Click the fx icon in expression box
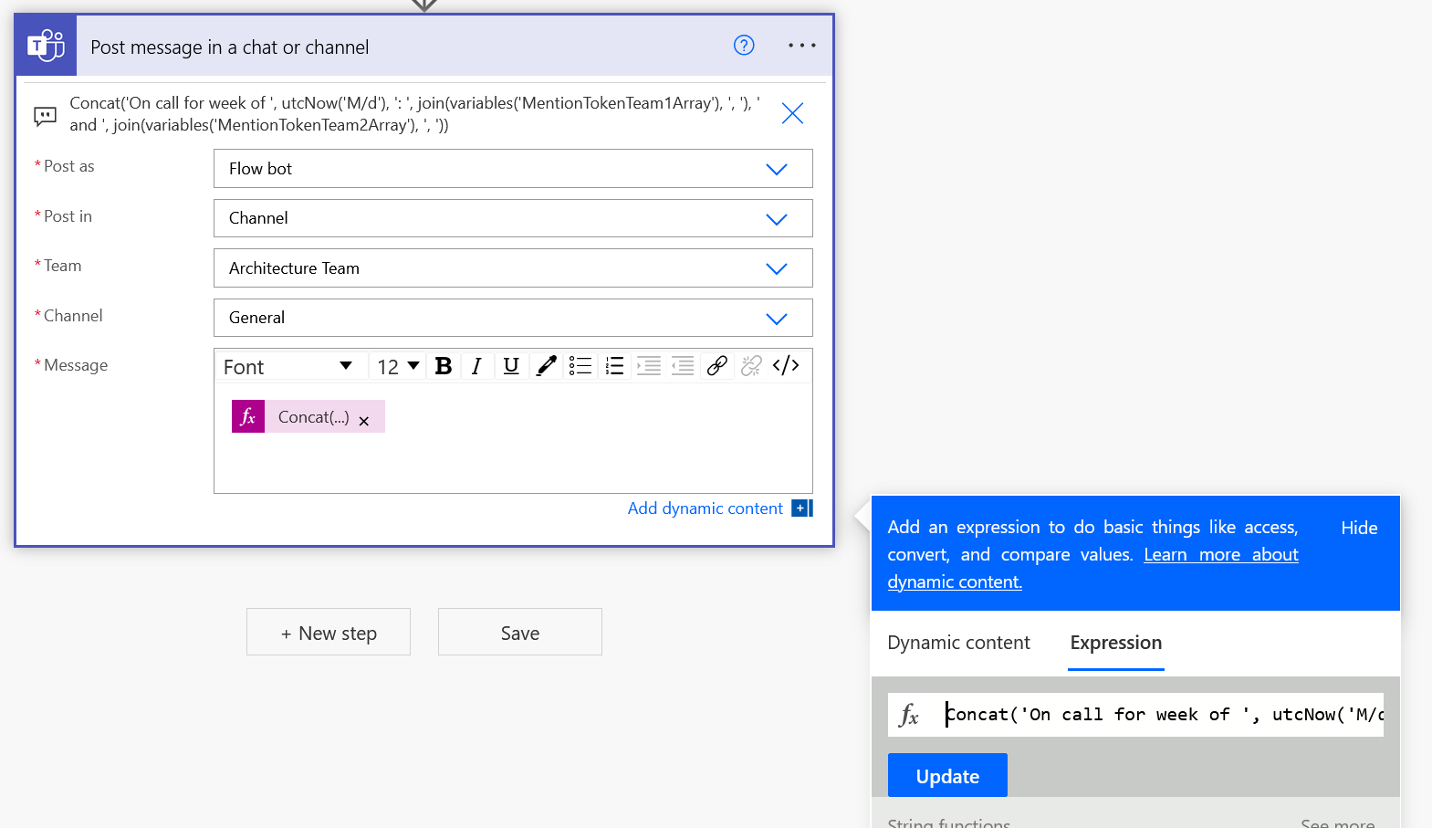The height and width of the screenshot is (828, 1432). tap(909, 715)
